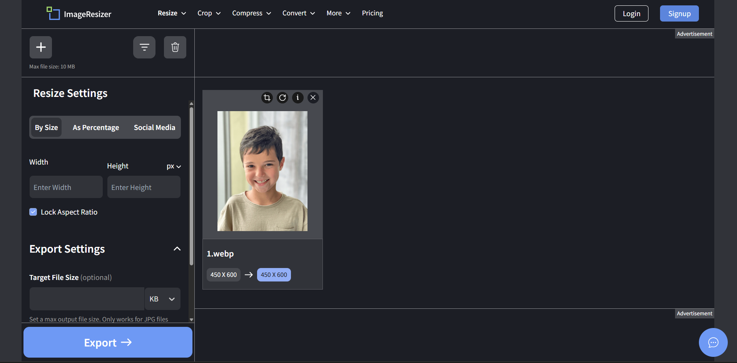Click the delete all trash icon
The image size is (737, 363).
click(x=175, y=47)
